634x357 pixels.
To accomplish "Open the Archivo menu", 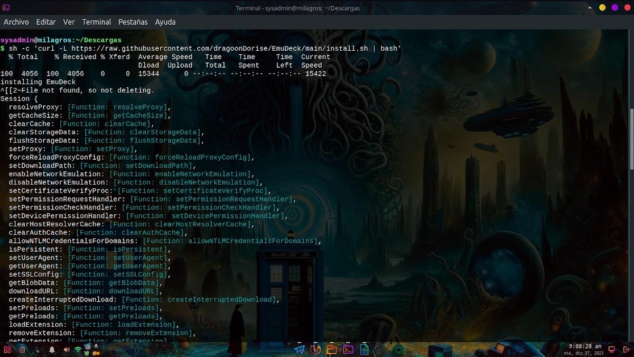I will (16, 22).
